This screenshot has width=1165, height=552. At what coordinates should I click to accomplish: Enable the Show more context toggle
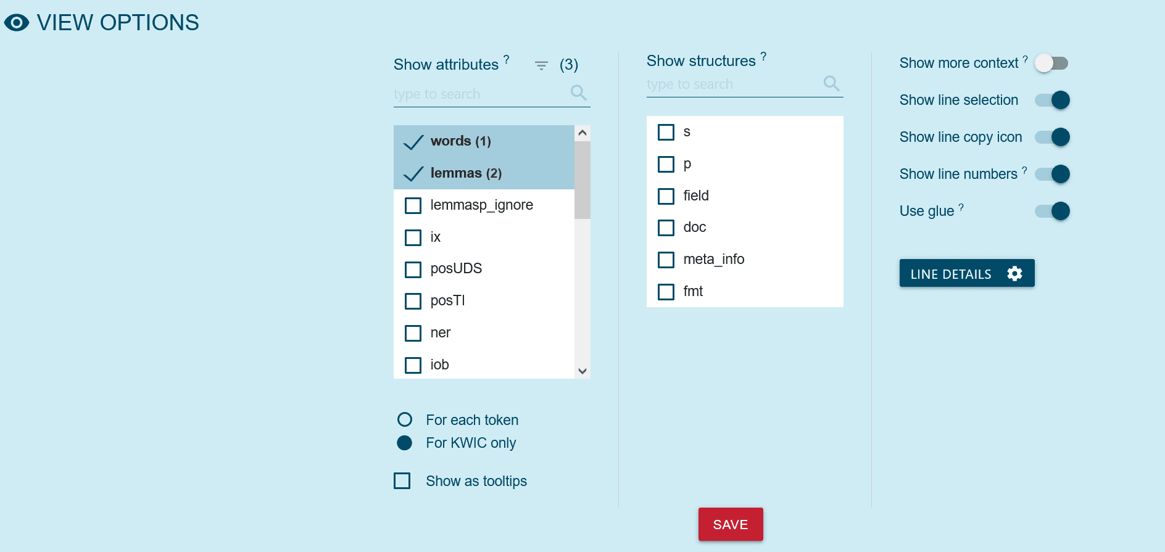tap(1051, 63)
